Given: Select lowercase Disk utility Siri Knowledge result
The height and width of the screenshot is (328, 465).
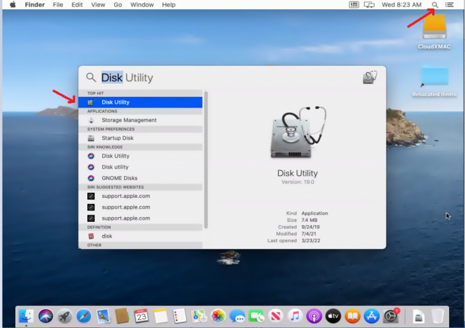Looking at the screenshot, I should tap(140, 167).
